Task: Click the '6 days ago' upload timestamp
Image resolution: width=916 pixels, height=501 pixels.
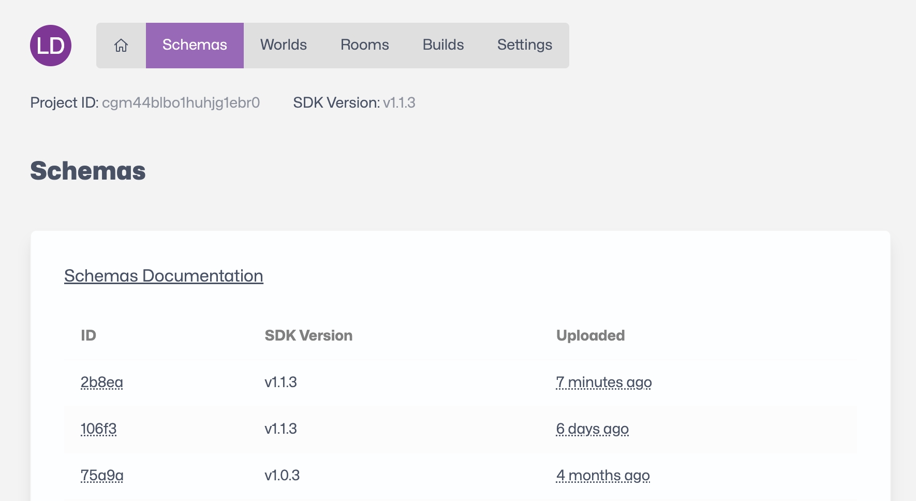Action: pyautogui.click(x=592, y=429)
